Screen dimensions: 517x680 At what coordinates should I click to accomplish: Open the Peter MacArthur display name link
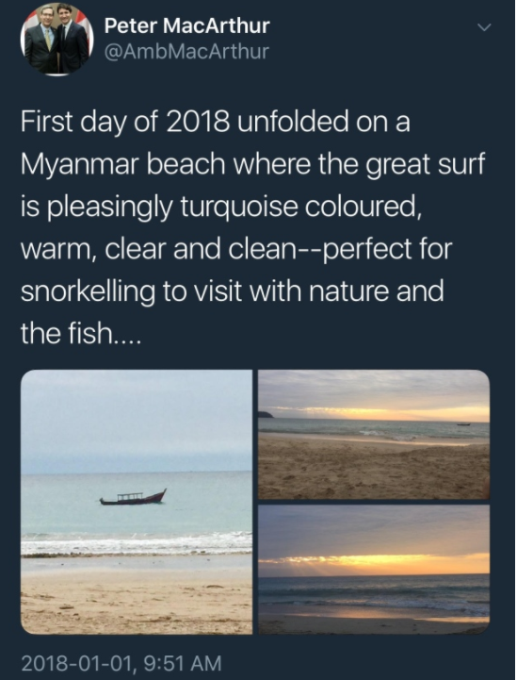[x=186, y=26]
